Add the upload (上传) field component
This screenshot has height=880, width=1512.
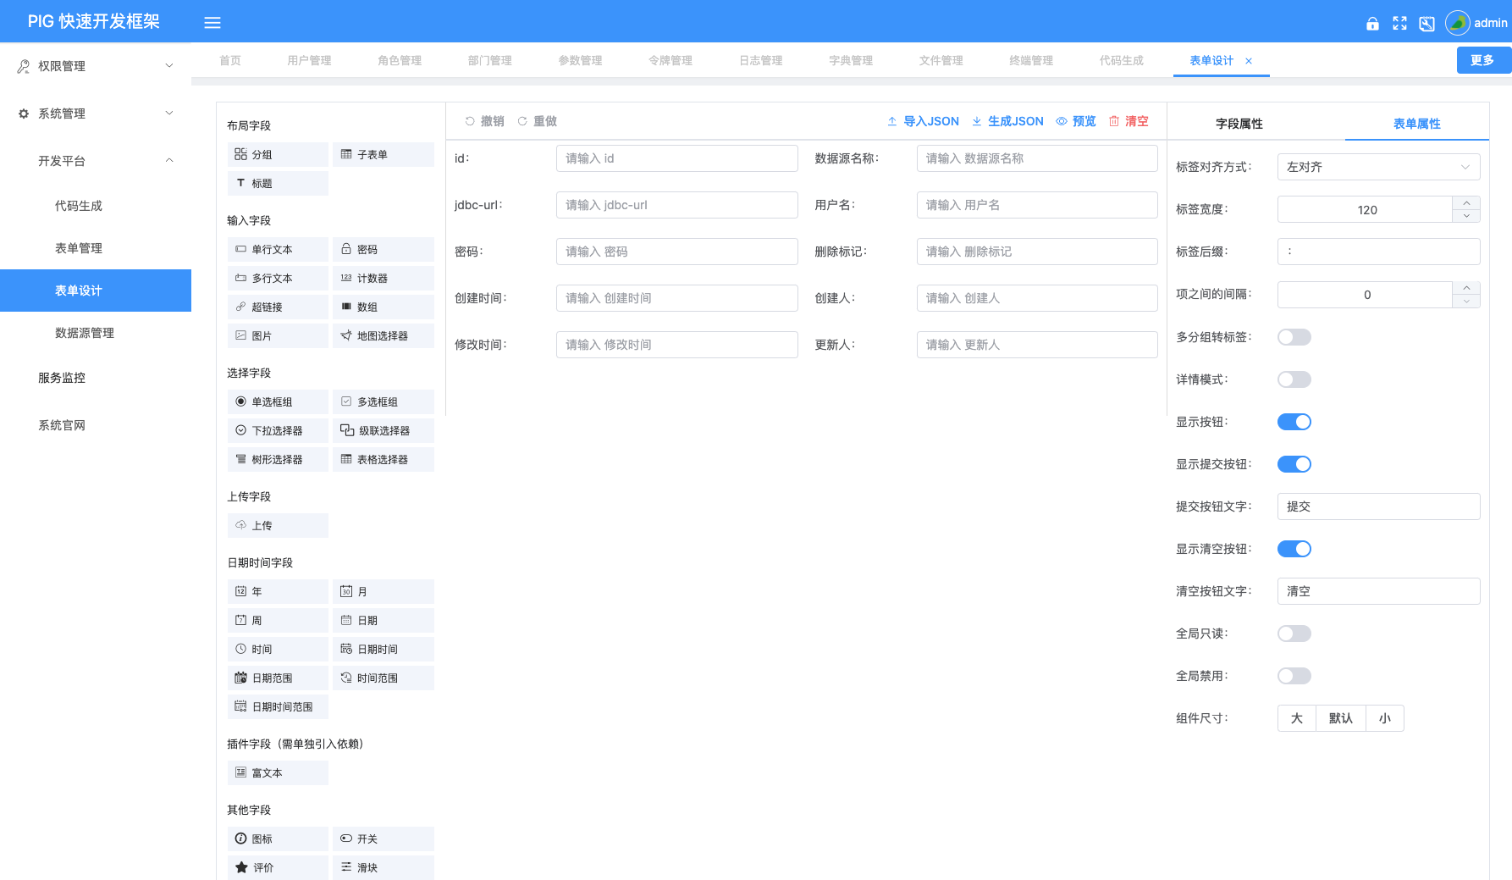(x=277, y=526)
